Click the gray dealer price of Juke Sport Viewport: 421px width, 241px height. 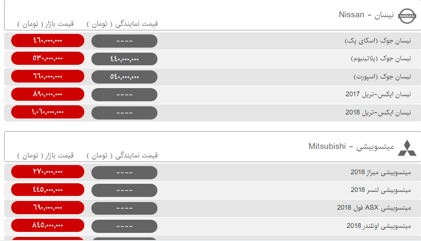point(124,76)
